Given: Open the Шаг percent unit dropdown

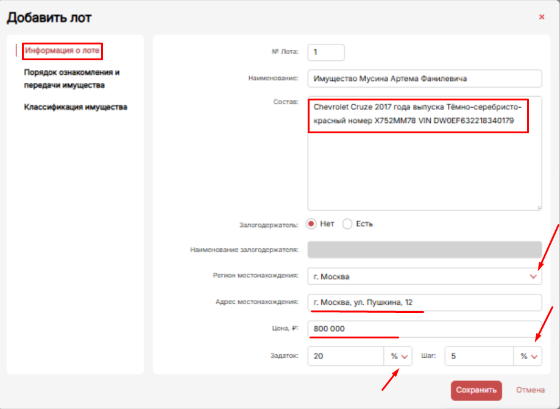Looking at the screenshot, I should click(x=528, y=356).
